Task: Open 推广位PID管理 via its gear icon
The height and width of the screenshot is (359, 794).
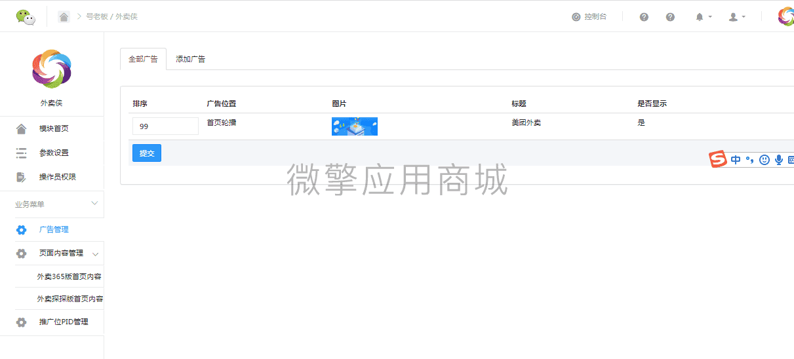Action: (21, 322)
